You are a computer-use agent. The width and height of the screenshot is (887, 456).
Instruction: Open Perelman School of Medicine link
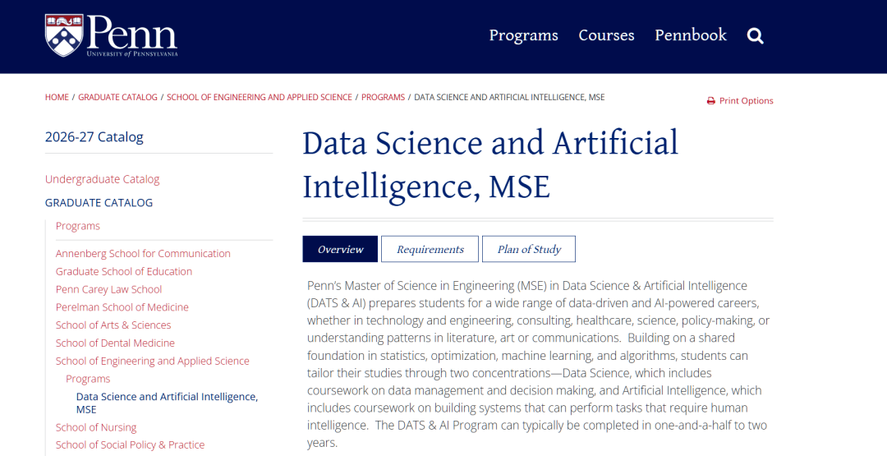(x=122, y=307)
